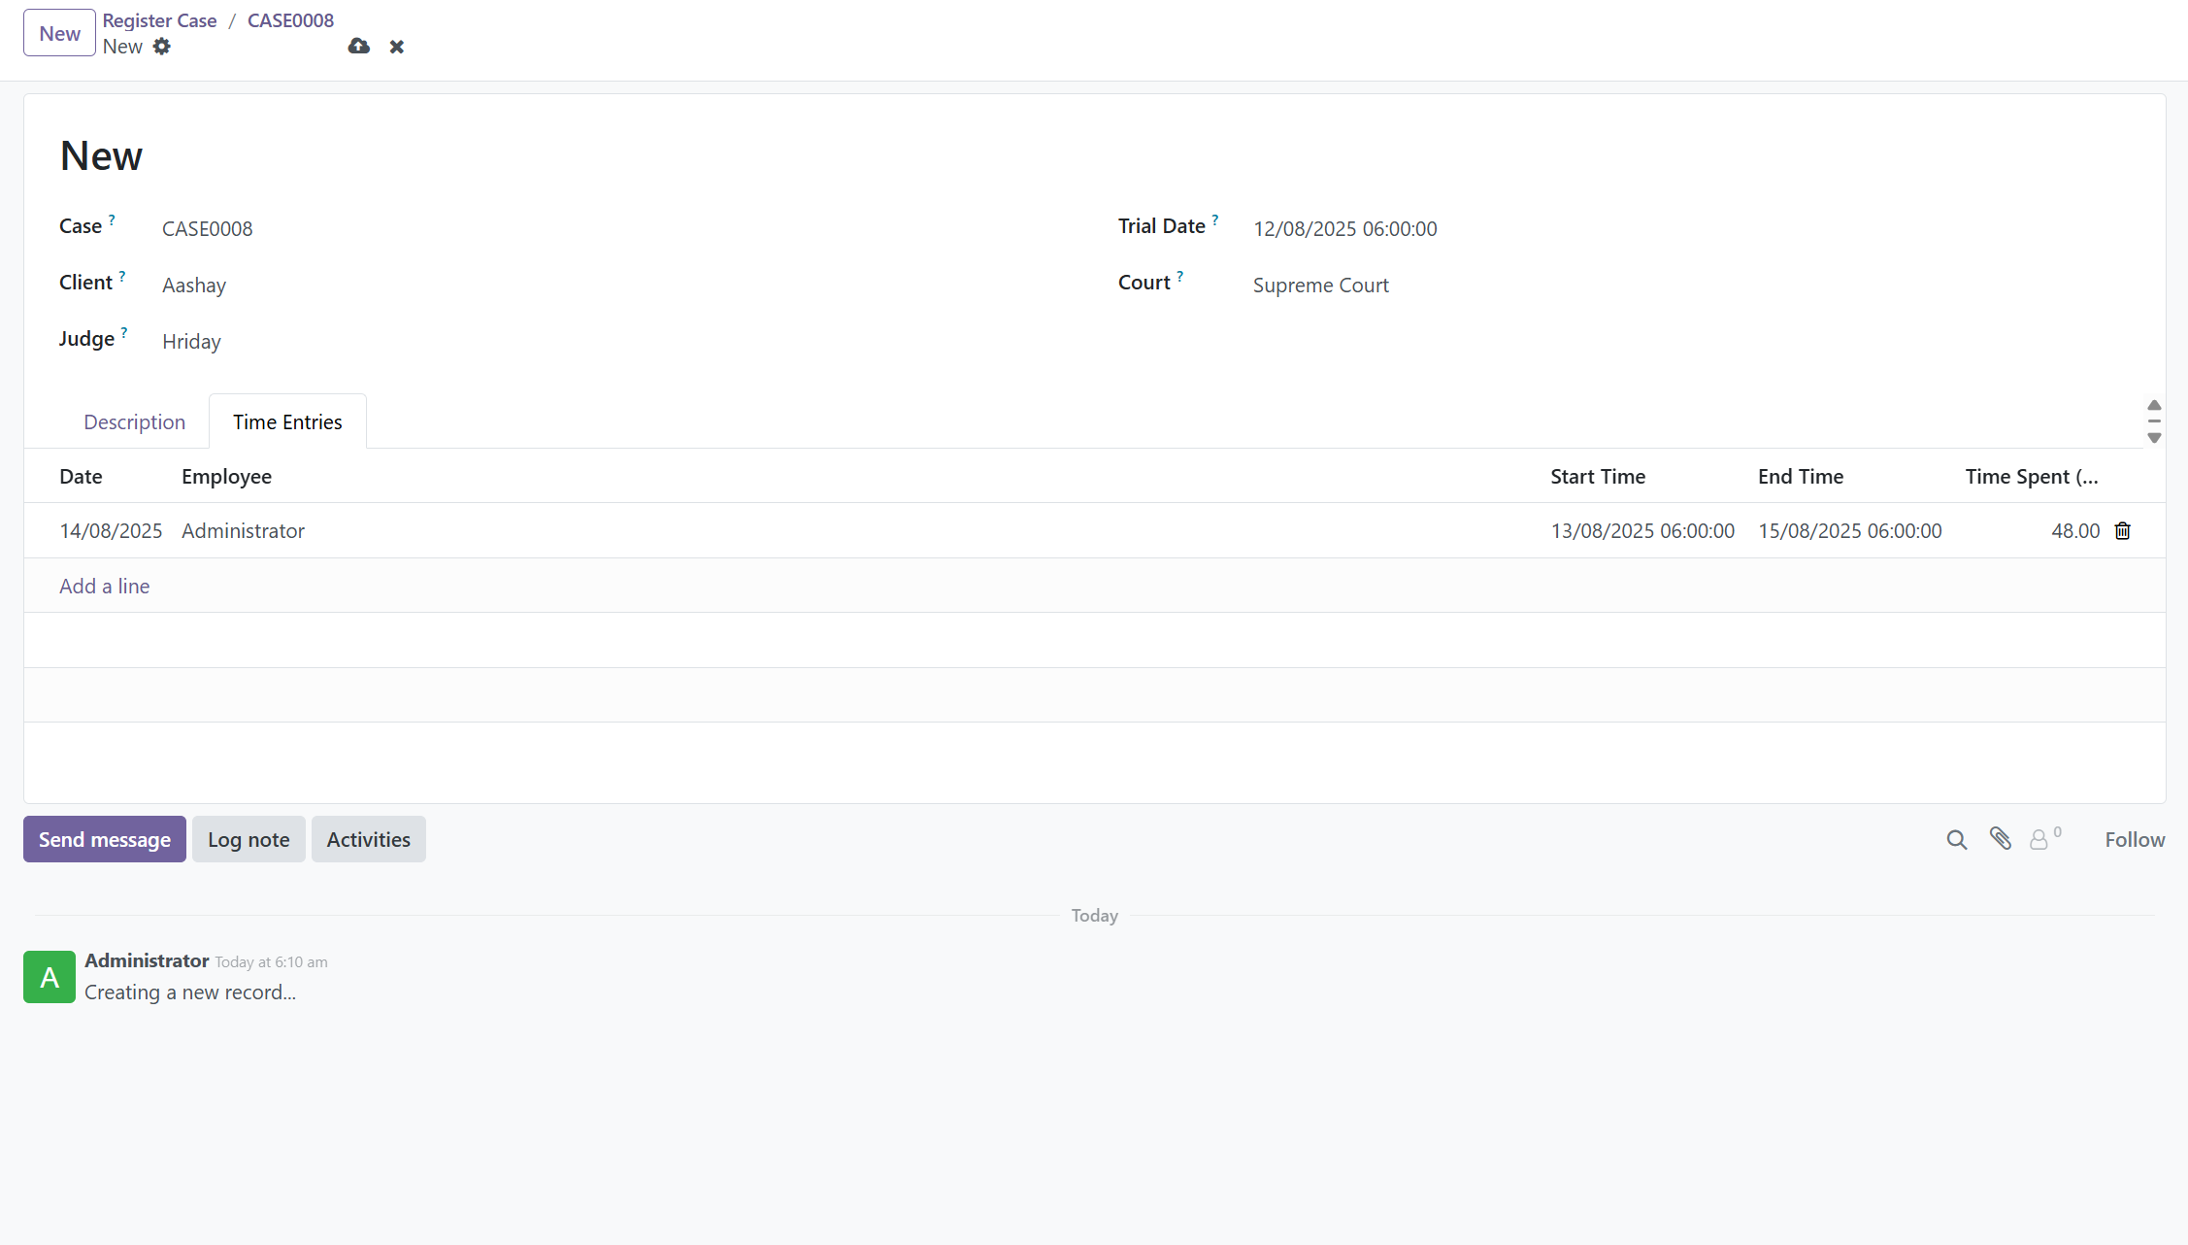Add a line to the time entries
Image resolution: width=2188 pixels, height=1245 pixels.
104,586
